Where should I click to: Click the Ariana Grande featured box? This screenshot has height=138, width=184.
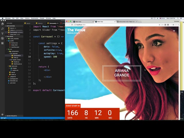(122, 73)
